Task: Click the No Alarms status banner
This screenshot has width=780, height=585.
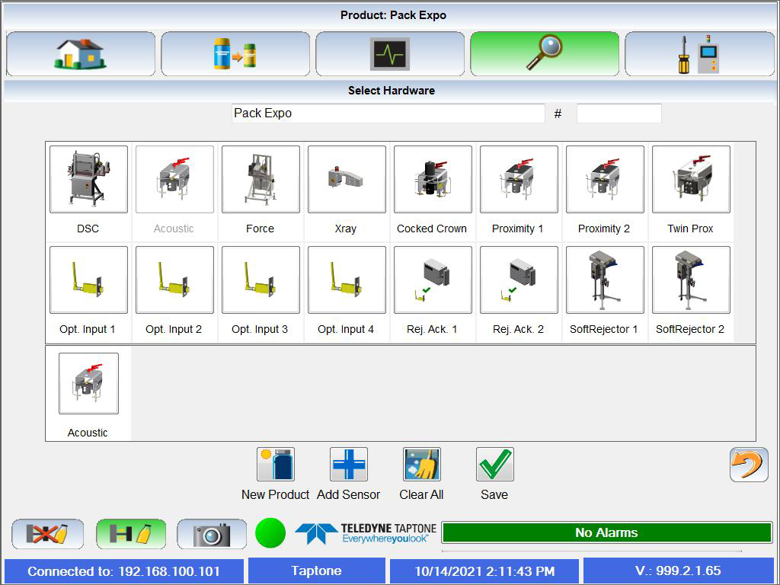Action: click(x=606, y=532)
